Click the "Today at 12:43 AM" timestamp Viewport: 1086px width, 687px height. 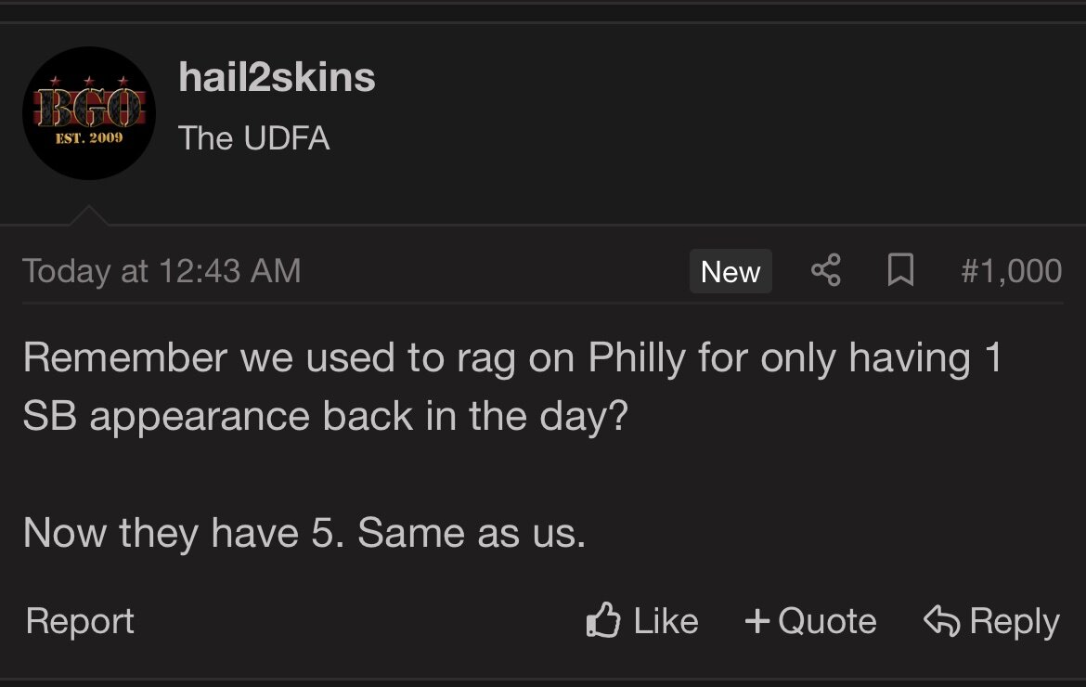[x=162, y=271]
